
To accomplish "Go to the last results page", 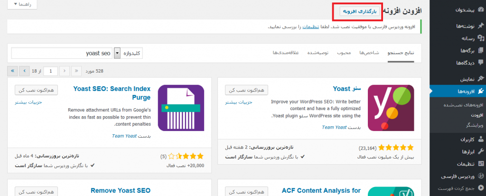I will (x=12, y=71).
